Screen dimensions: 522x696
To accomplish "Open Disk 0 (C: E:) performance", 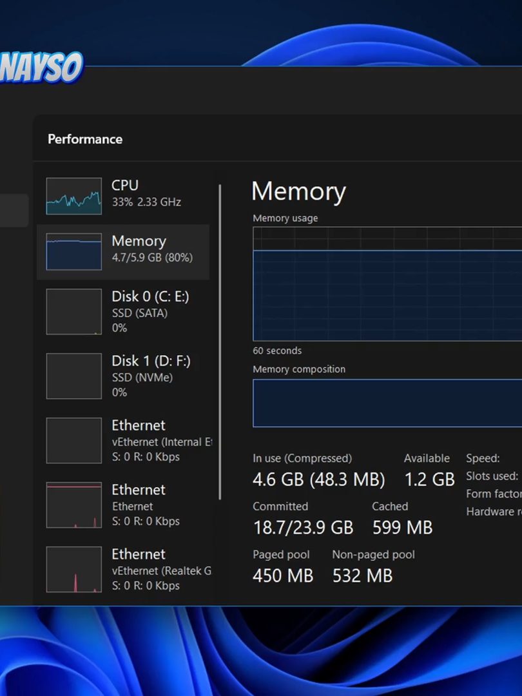I will [123, 312].
